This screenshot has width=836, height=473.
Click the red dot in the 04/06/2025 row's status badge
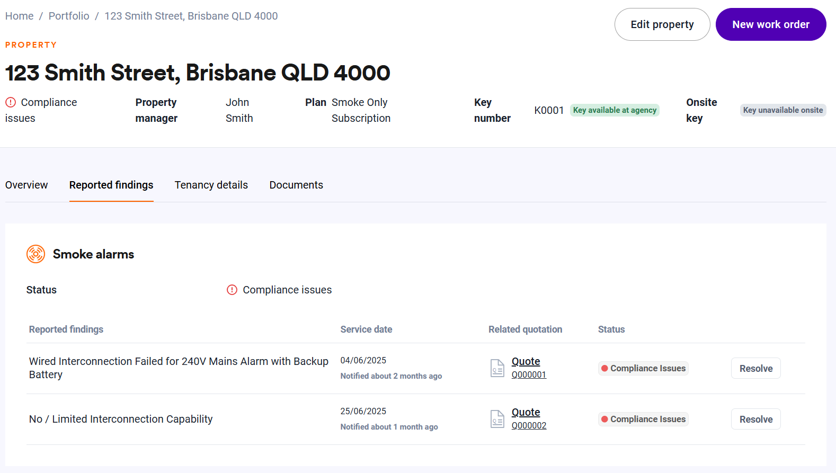tap(604, 368)
